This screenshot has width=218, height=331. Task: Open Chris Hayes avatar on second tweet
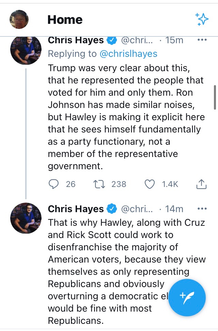26,218
